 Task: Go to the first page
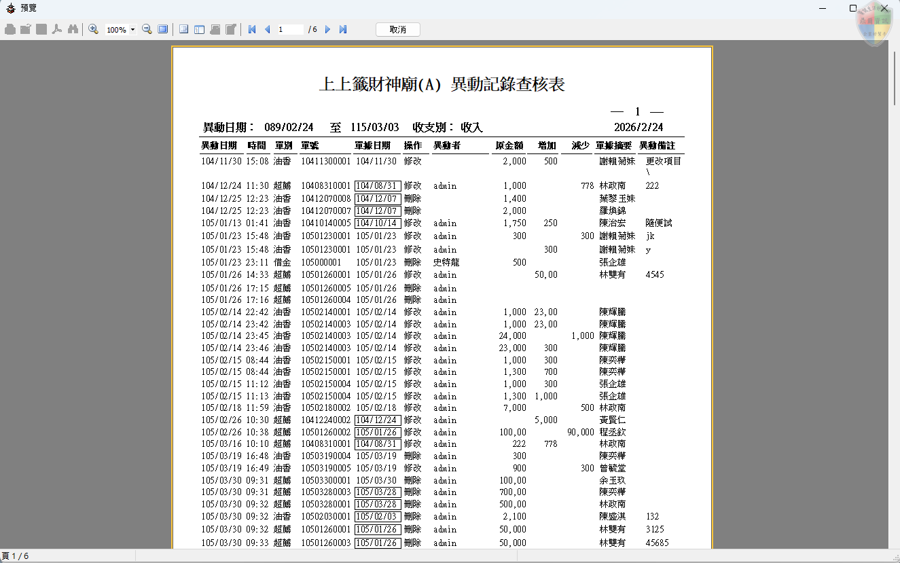(252, 29)
